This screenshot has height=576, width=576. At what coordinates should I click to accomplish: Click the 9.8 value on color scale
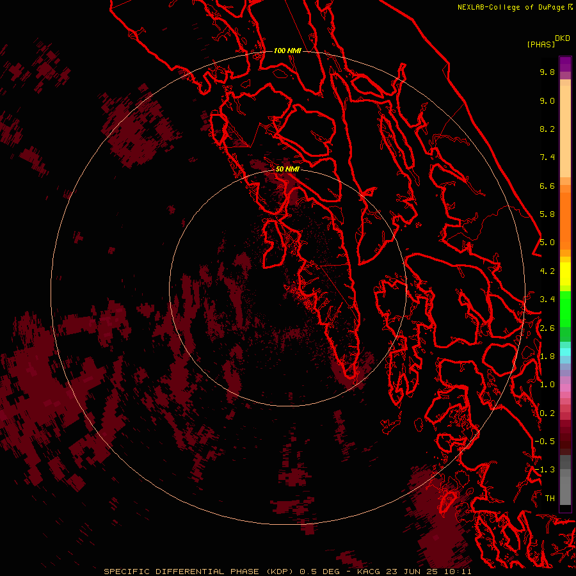click(x=547, y=72)
